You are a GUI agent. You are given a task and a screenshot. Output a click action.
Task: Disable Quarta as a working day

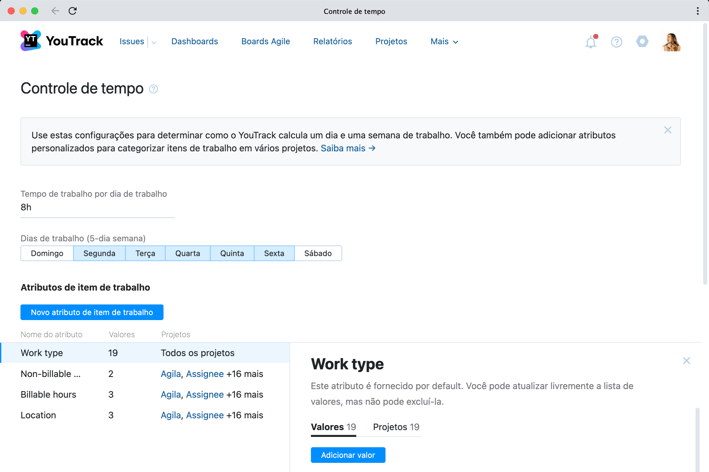tap(188, 253)
